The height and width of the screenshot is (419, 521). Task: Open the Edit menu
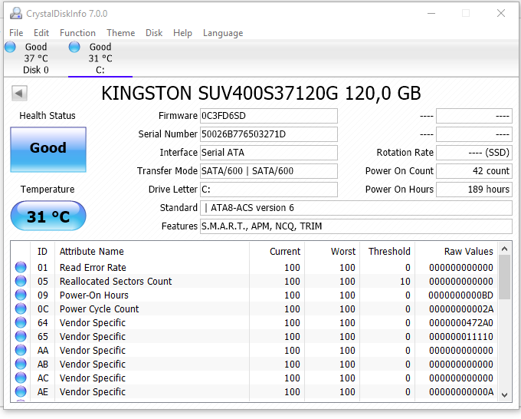(41, 33)
